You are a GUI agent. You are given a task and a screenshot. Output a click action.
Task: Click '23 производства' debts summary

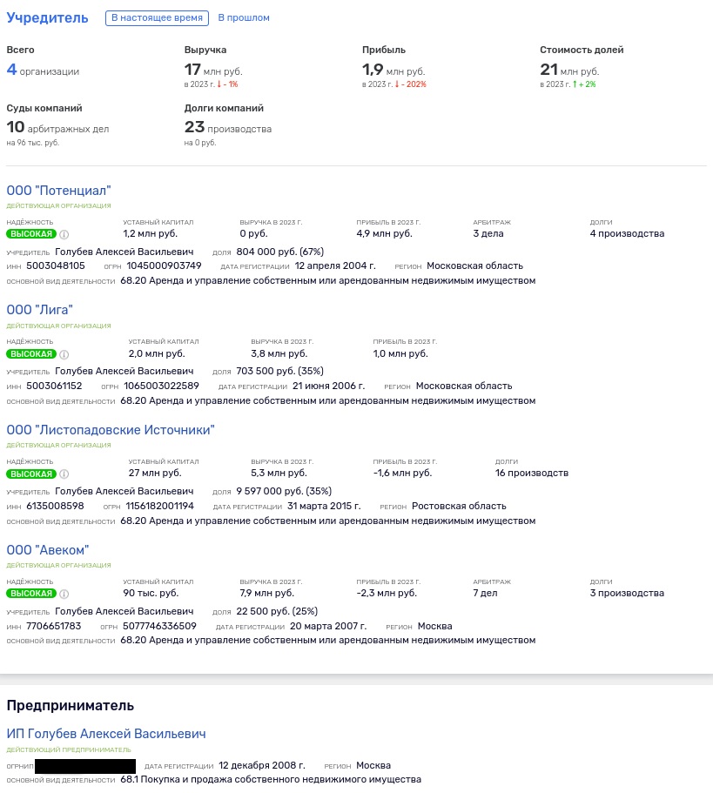point(227,127)
